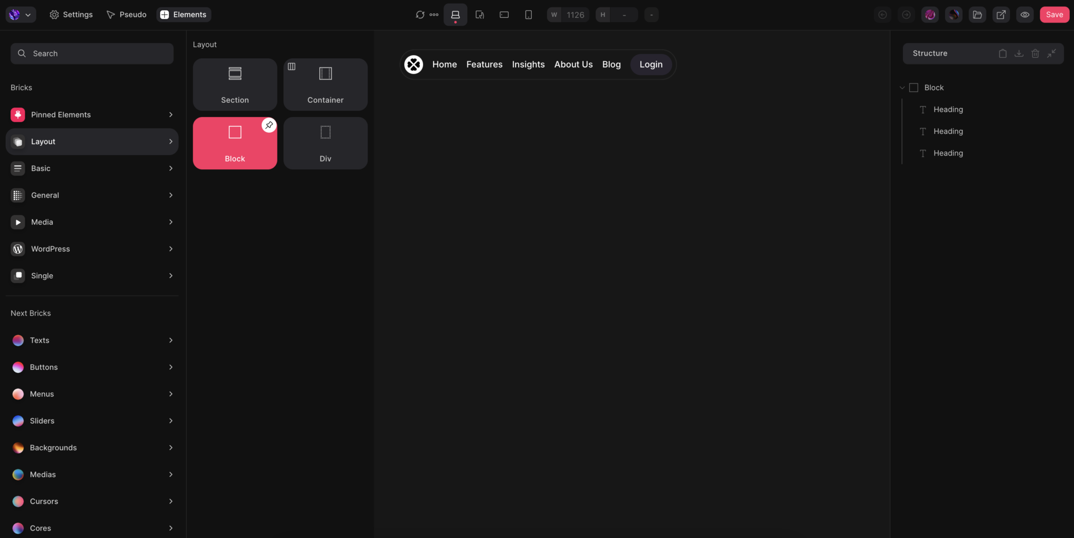The height and width of the screenshot is (538, 1074).
Task: Select the Elements tab
Action: (184, 15)
